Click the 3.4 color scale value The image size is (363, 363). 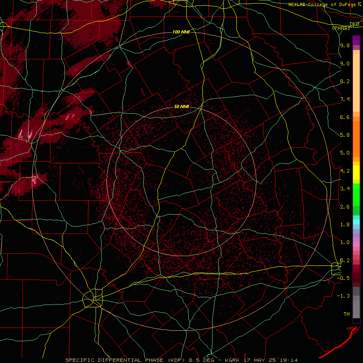coord(345,189)
